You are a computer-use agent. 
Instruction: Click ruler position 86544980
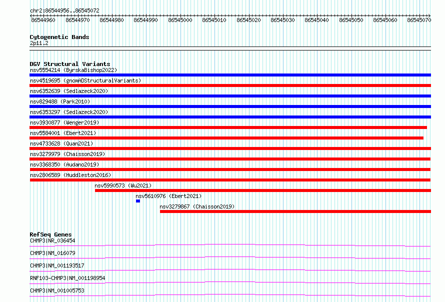tap(111, 20)
